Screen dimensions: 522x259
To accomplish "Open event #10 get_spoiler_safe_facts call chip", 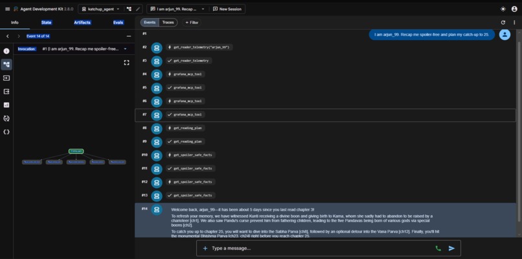I will 190,155.
